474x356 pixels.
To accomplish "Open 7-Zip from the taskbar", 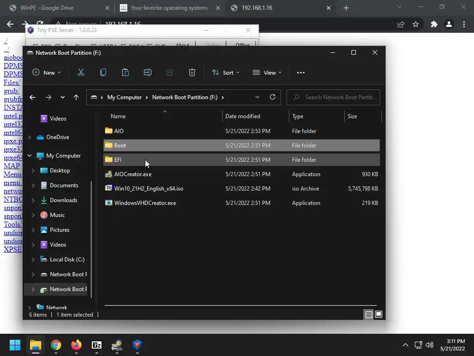I will (96, 345).
